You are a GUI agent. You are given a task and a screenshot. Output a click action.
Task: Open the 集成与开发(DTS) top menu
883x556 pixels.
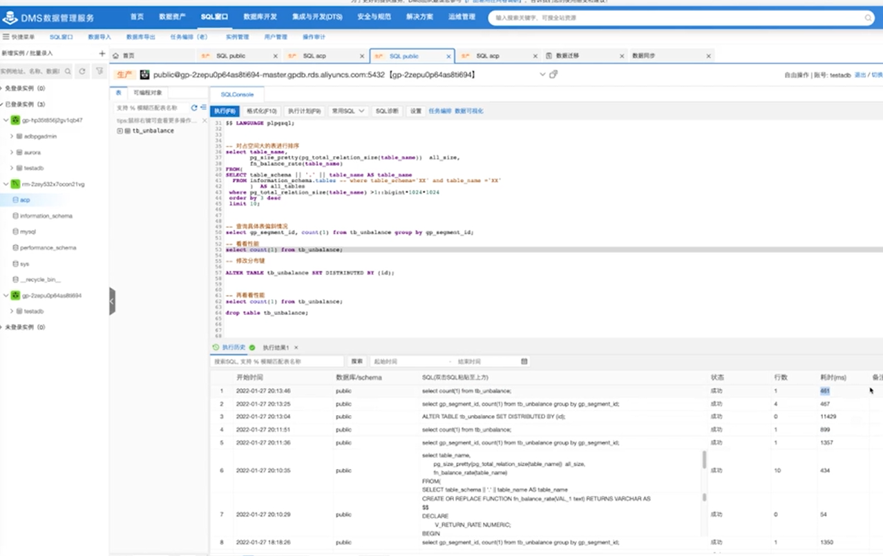[317, 17]
